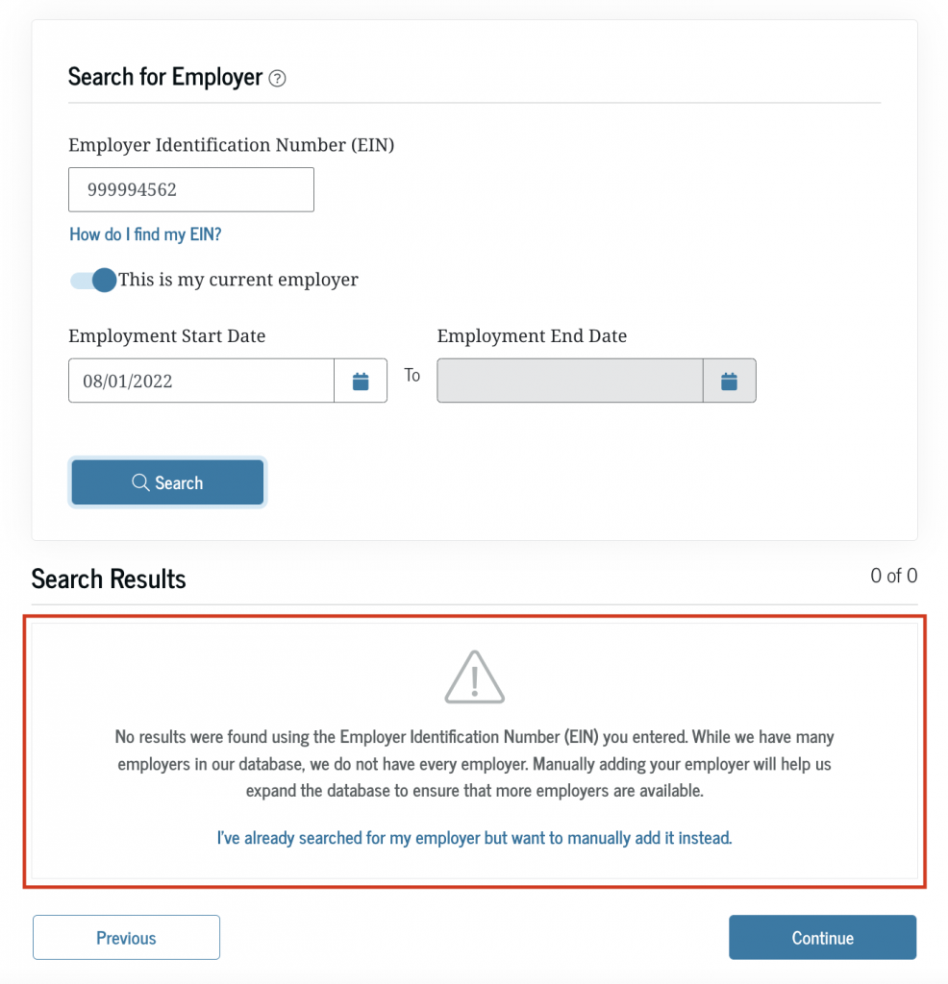Screen dimensions: 948x984
Task: Open the Employment Start Date calendar picker
Action: coord(361,381)
